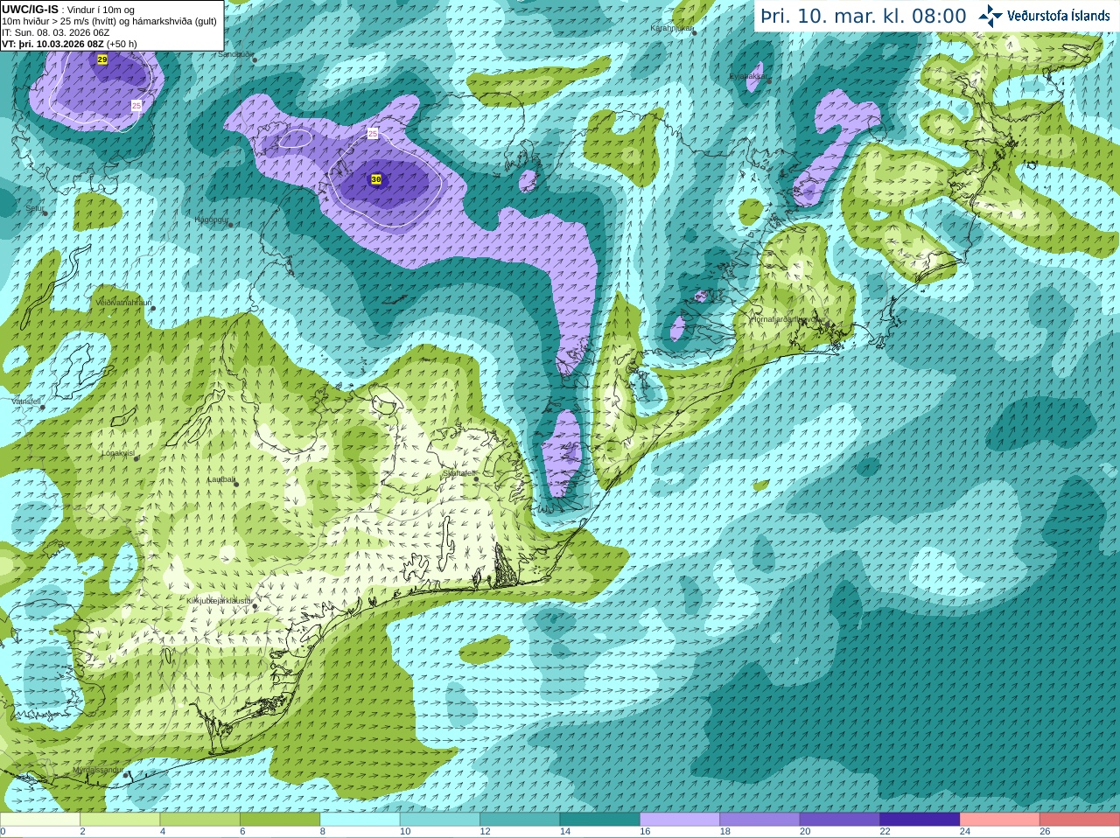This screenshot has width=1120, height=838.
Task: Click the Hornafjarðarflugvöllur station label
Action: pyautogui.click(x=787, y=319)
